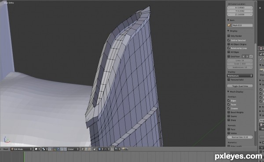The height and width of the screenshot is (162, 264).
Task: Toggle the Z grid axis button
Action: 251,57
